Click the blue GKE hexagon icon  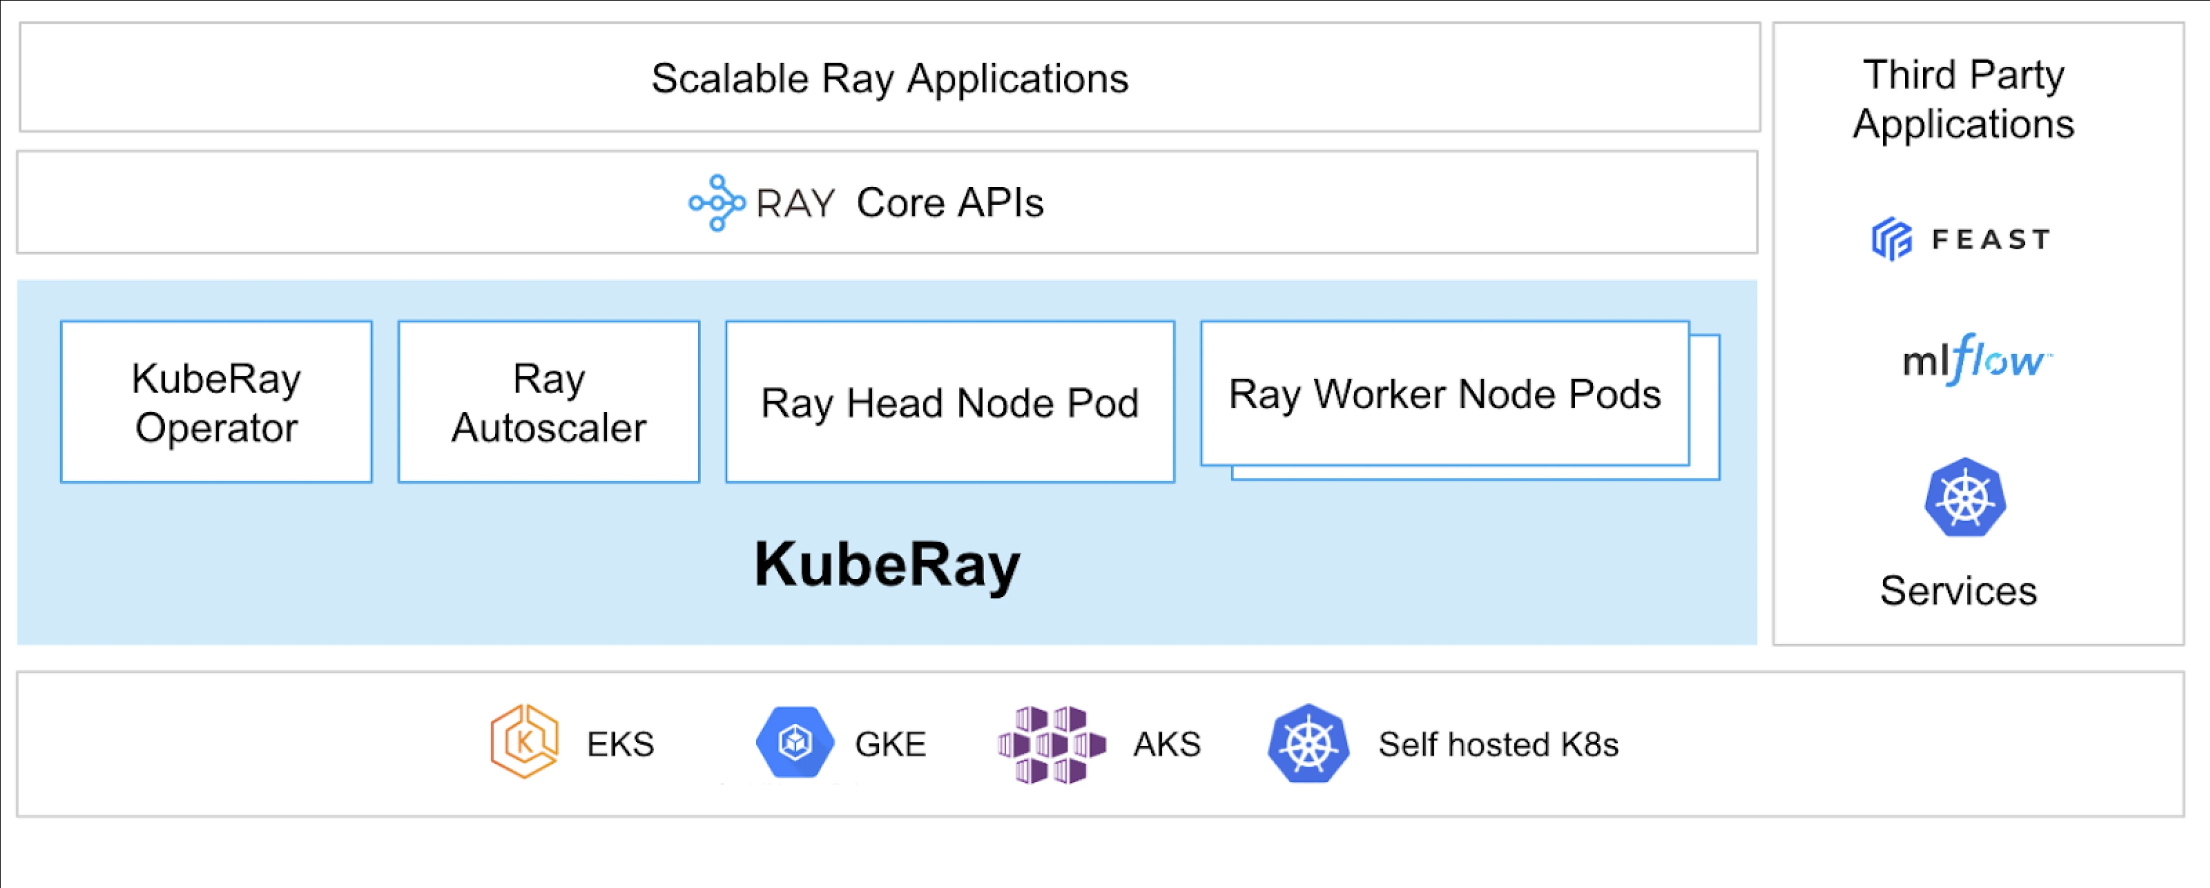coord(795,742)
